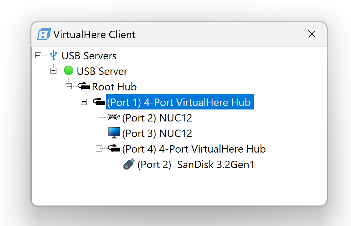This screenshot has width=351, height=226.
Task: Click the Port 4 hub cable icon
Action: 114,149
